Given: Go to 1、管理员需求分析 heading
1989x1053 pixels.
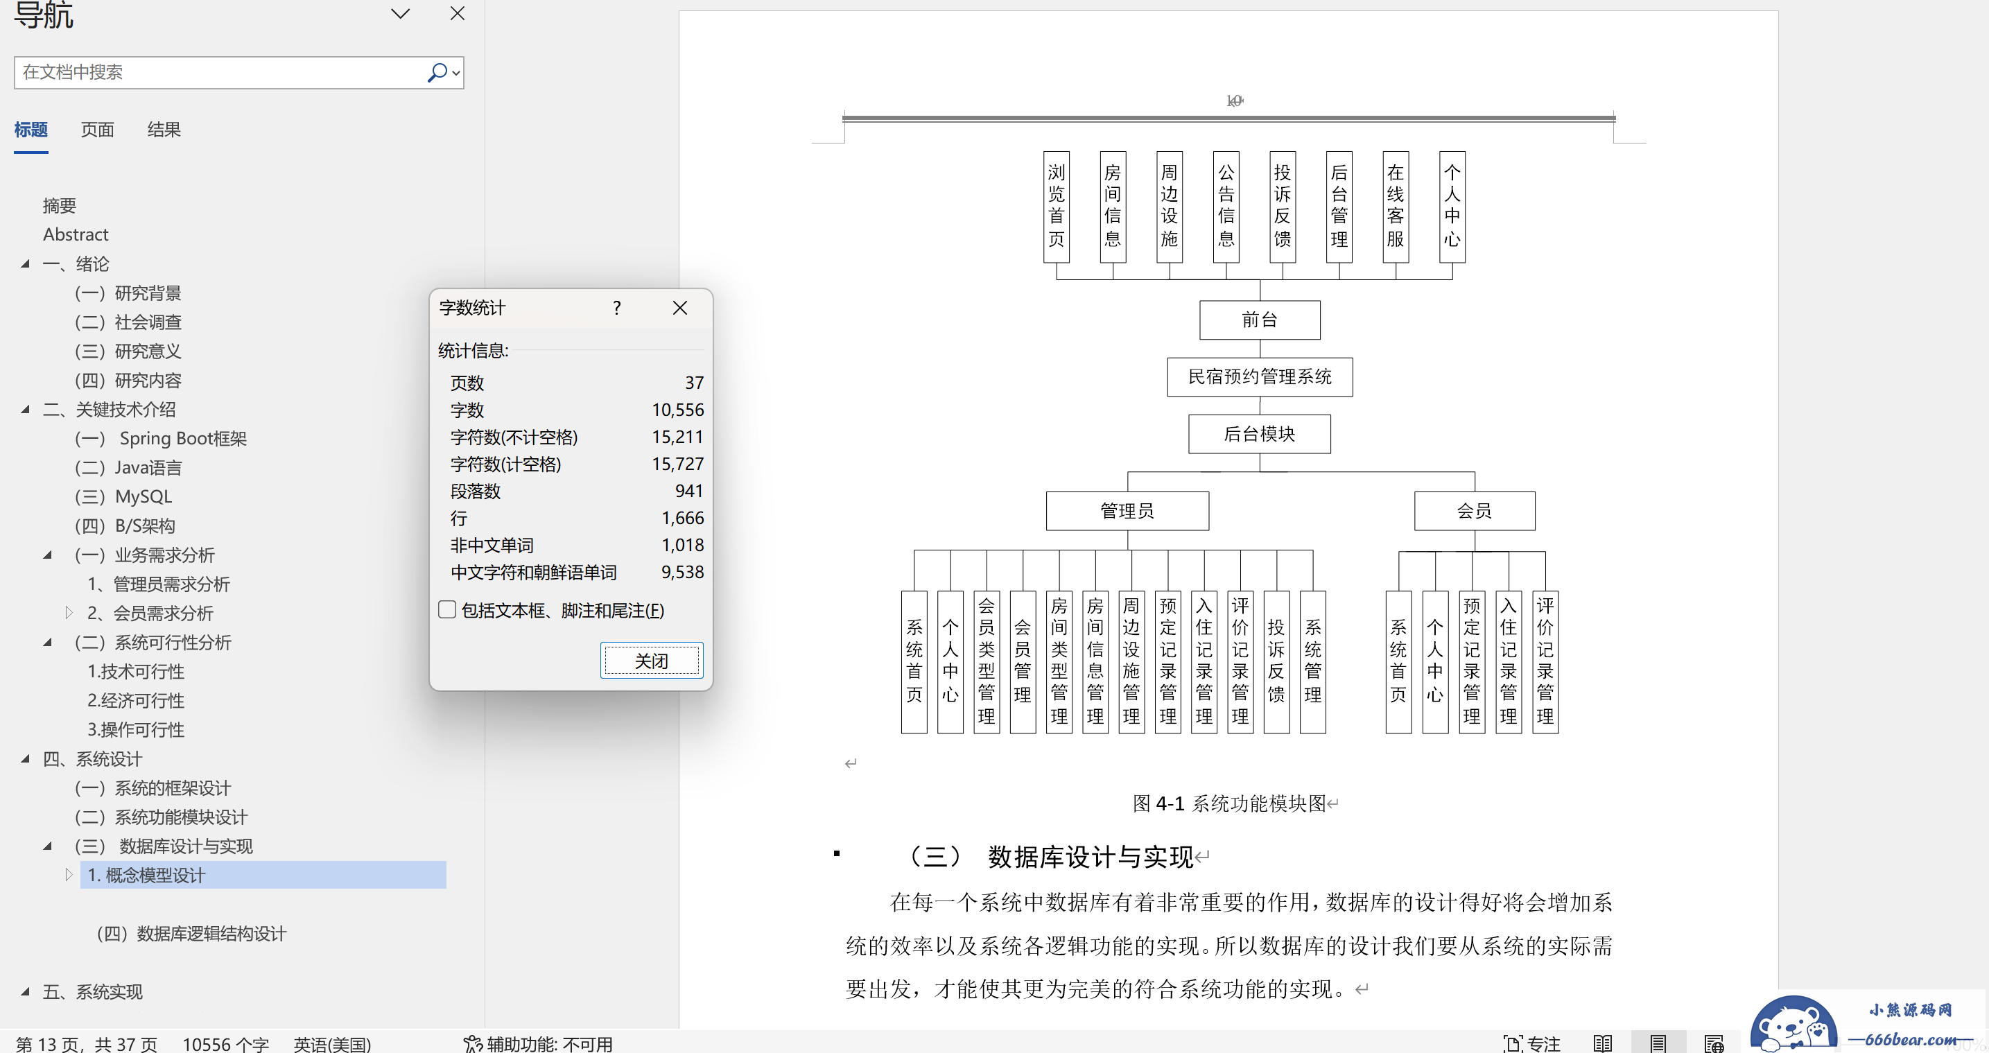Looking at the screenshot, I should tap(158, 584).
